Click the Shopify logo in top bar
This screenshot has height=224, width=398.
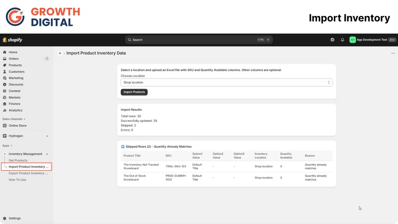tap(12, 40)
